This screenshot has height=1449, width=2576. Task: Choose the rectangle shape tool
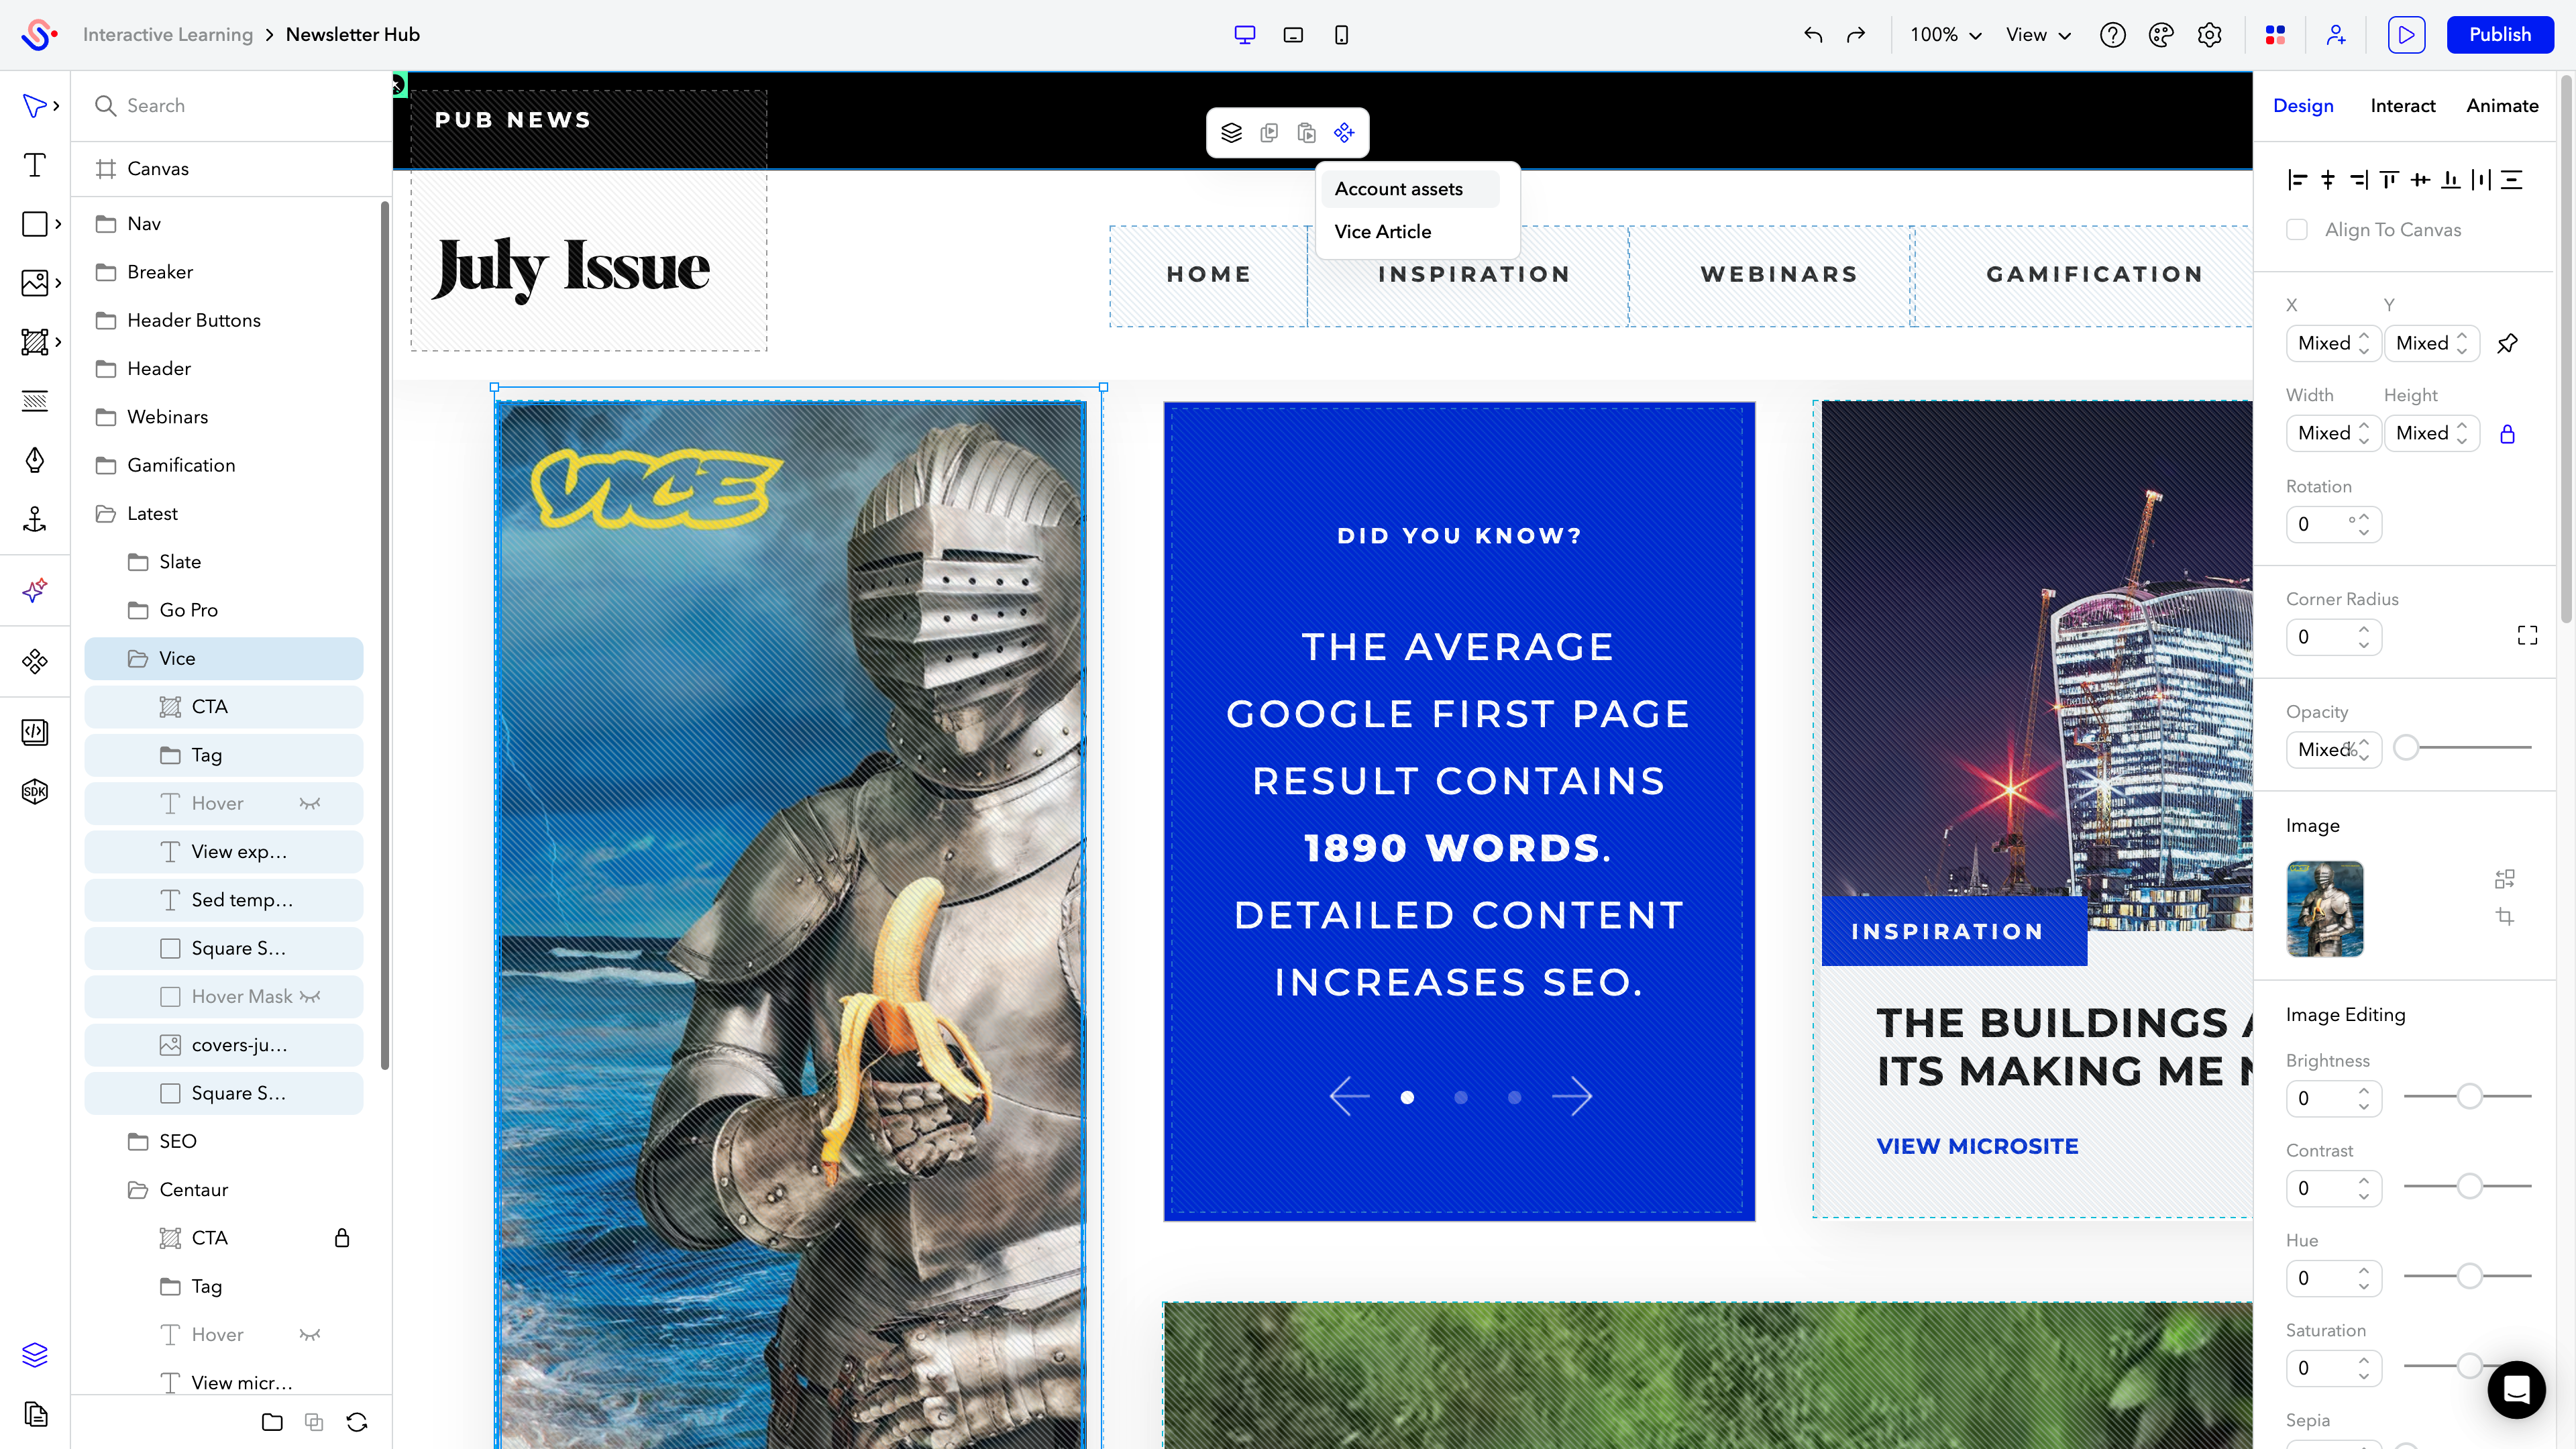click(x=34, y=224)
